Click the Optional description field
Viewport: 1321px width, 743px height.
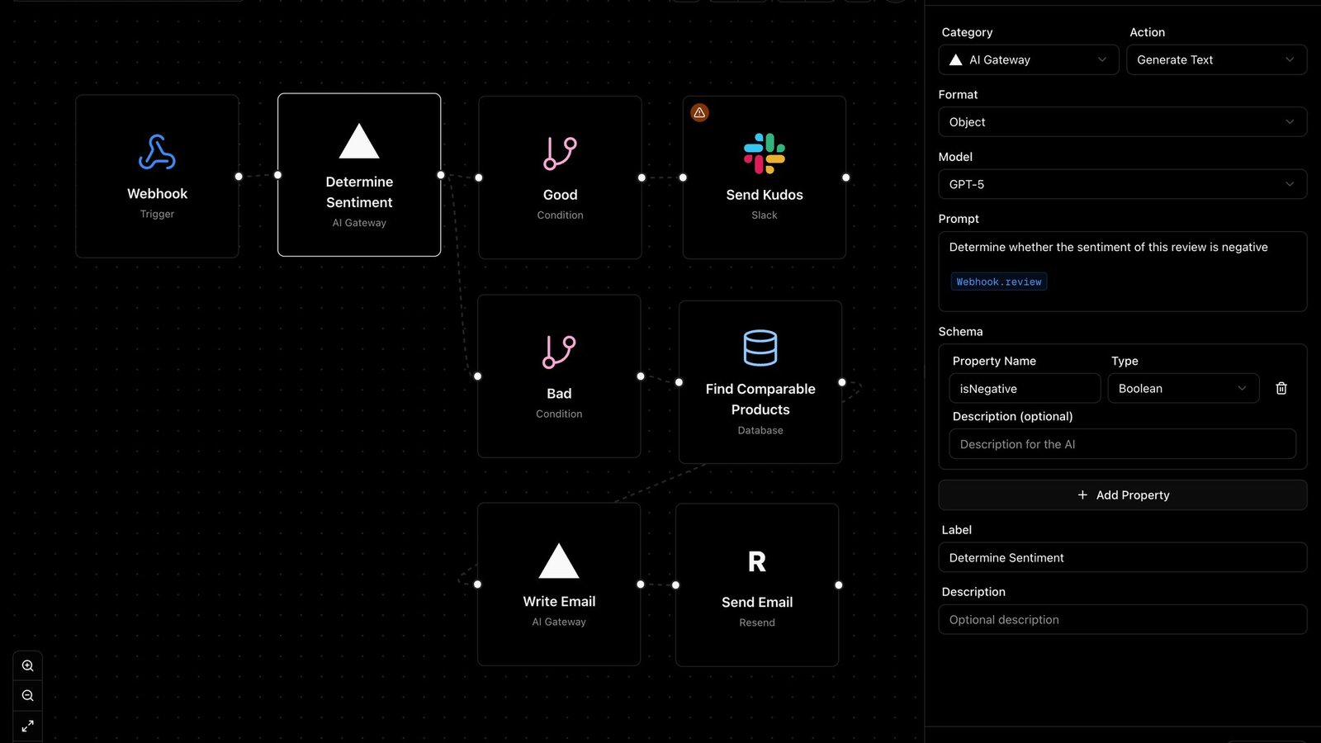tap(1123, 619)
